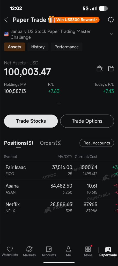Expand asset details chevron below P/L
The image size is (118, 266).
59,104
